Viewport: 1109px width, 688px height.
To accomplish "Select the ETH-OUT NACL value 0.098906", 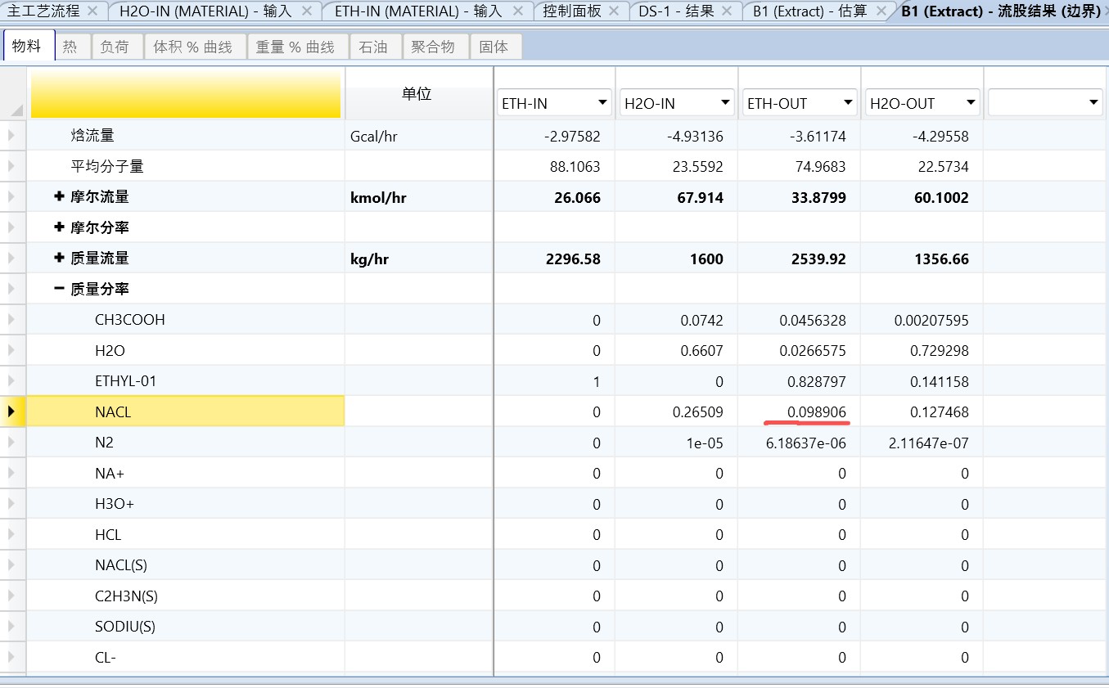I will (x=816, y=411).
